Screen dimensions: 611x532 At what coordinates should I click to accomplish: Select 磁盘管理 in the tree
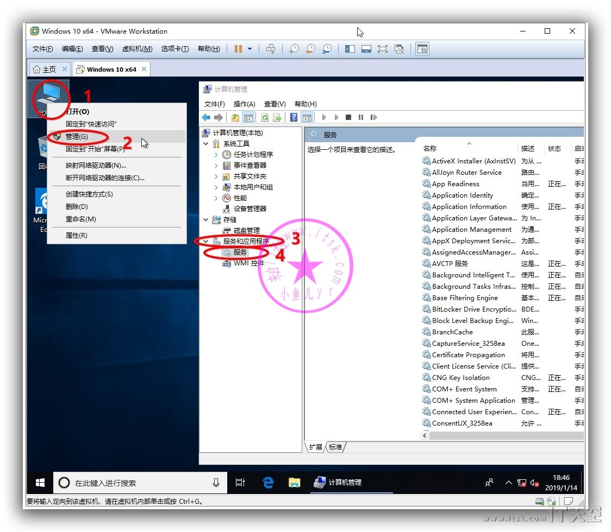point(247,231)
